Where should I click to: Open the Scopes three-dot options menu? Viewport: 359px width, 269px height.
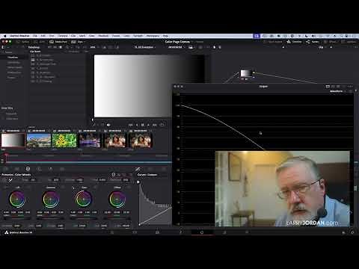coord(350,87)
